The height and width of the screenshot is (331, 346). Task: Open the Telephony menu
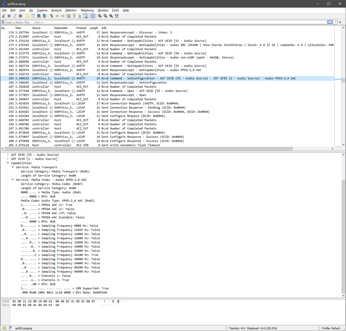(x=87, y=10)
